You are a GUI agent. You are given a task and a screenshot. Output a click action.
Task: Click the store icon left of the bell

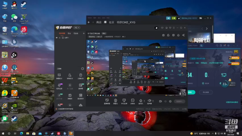pyautogui.click(x=173, y=35)
